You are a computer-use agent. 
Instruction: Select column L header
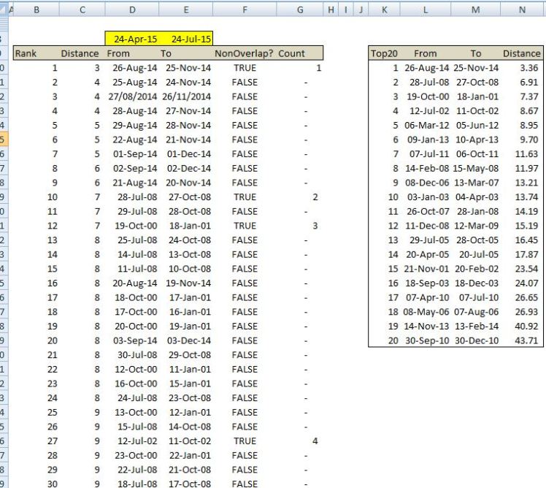coord(425,8)
